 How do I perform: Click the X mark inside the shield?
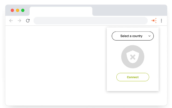[132, 57]
